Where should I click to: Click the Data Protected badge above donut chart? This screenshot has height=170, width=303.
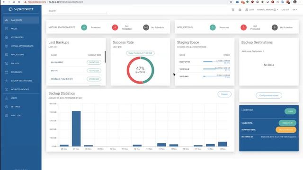pyautogui.click(x=140, y=53)
